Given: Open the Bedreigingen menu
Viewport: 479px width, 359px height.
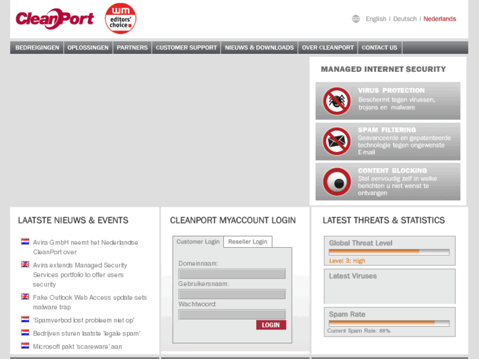Looking at the screenshot, I should (37, 47).
